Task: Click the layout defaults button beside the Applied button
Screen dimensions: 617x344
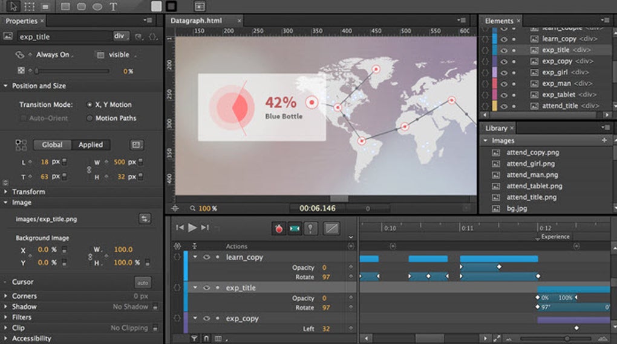Action: coord(136,145)
